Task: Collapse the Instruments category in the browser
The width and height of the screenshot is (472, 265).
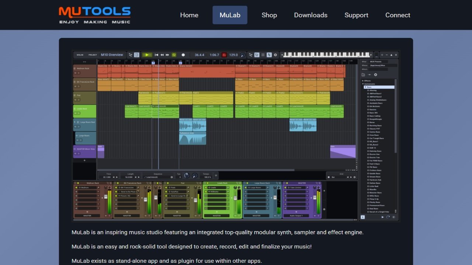Action: 363,84
